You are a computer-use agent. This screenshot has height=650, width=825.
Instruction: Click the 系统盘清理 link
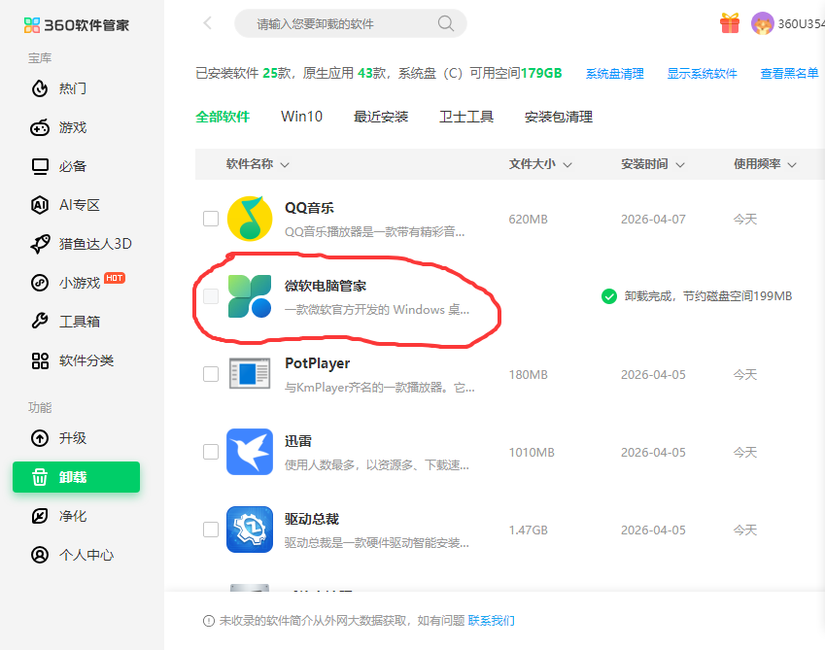pos(614,74)
